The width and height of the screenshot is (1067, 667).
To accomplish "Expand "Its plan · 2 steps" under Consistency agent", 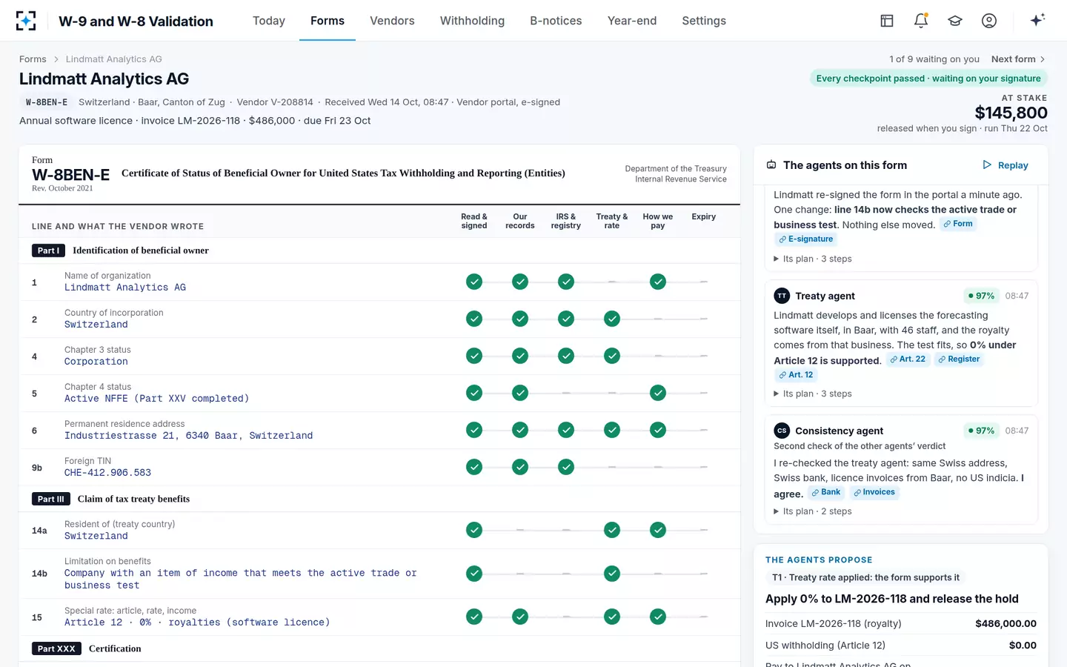I will 813,511.
